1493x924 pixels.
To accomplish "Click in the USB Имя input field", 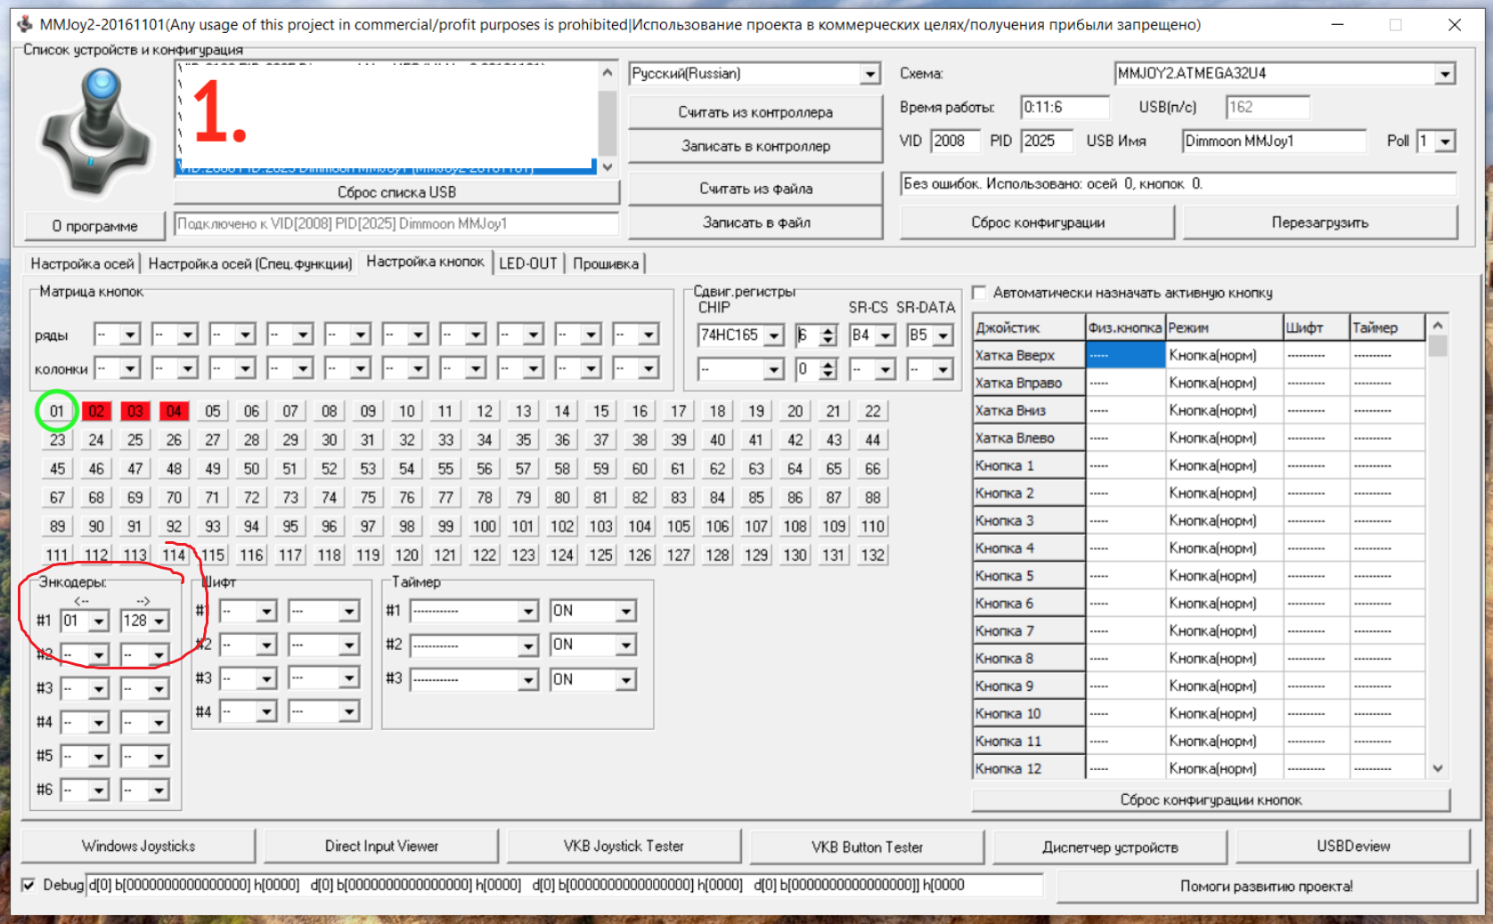I will pos(1273,141).
